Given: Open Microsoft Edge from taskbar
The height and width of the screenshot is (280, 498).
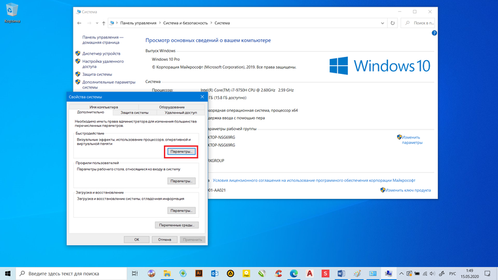Looking at the screenshot, I should [294, 273].
